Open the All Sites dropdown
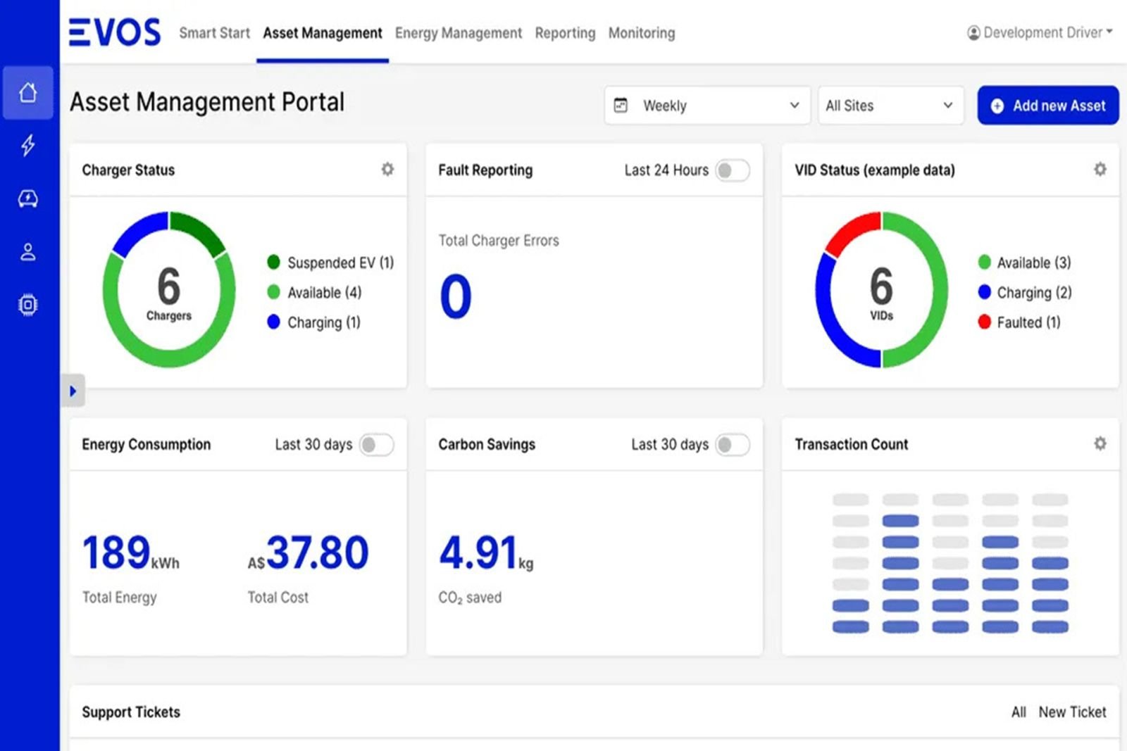Viewport: 1127px width, 751px height. [890, 106]
